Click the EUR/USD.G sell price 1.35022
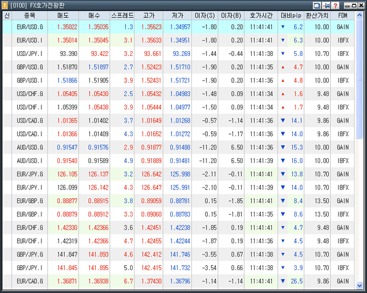 click(67, 27)
